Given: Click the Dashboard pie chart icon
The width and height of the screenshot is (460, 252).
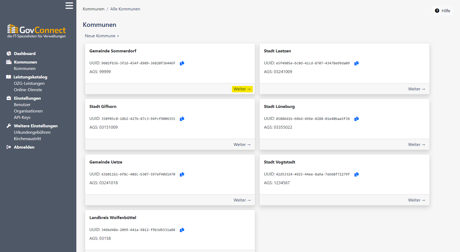Looking at the screenshot, I should pyautogui.click(x=9, y=53).
